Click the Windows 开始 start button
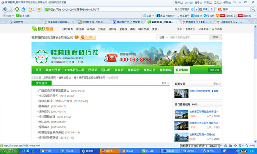The height and width of the screenshot is (154, 257). pyautogui.click(x=10, y=151)
